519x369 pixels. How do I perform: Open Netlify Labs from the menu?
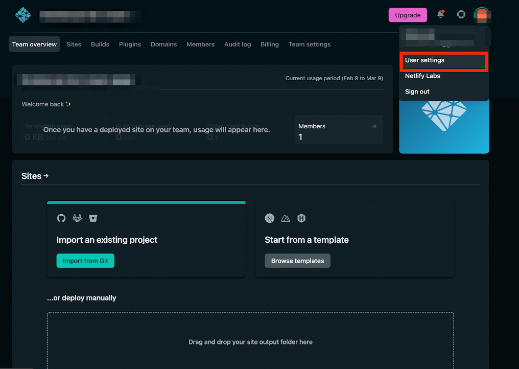click(x=422, y=76)
